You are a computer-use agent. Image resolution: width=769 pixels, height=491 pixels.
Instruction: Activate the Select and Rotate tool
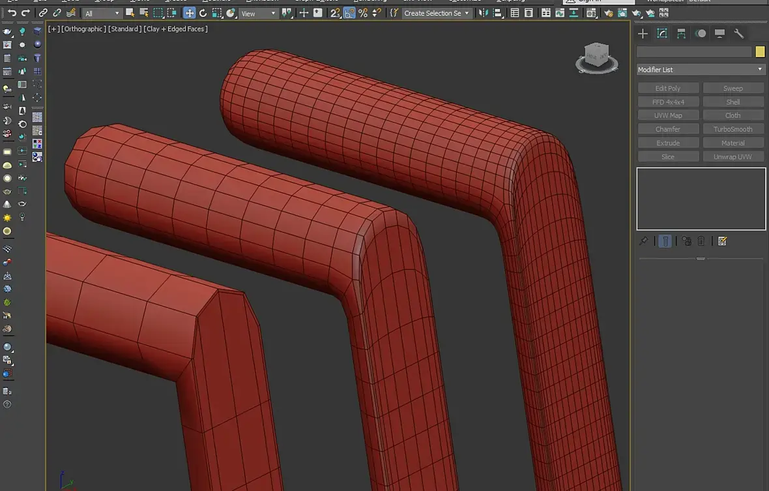pyautogui.click(x=203, y=13)
